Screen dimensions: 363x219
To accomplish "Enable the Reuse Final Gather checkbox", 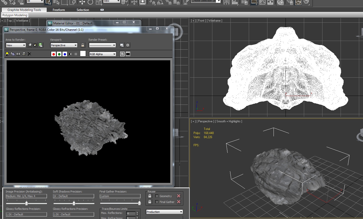I will point(157,202).
